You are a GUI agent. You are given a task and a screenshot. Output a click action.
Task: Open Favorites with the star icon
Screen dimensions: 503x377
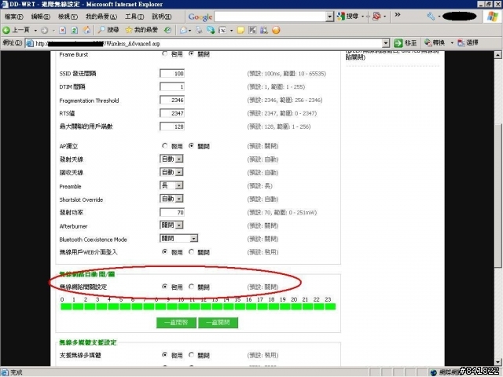tap(141, 30)
